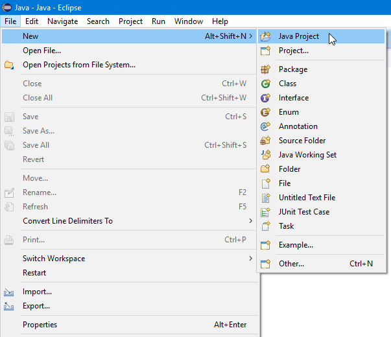Choose Export... from File menu
Image resolution: width=391 pixels, height=337 pixels.
(129, 306)
